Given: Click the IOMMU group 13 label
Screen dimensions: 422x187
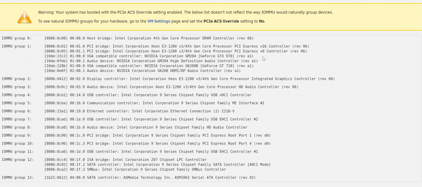Looking at the screenshot, I should point(18,177).
